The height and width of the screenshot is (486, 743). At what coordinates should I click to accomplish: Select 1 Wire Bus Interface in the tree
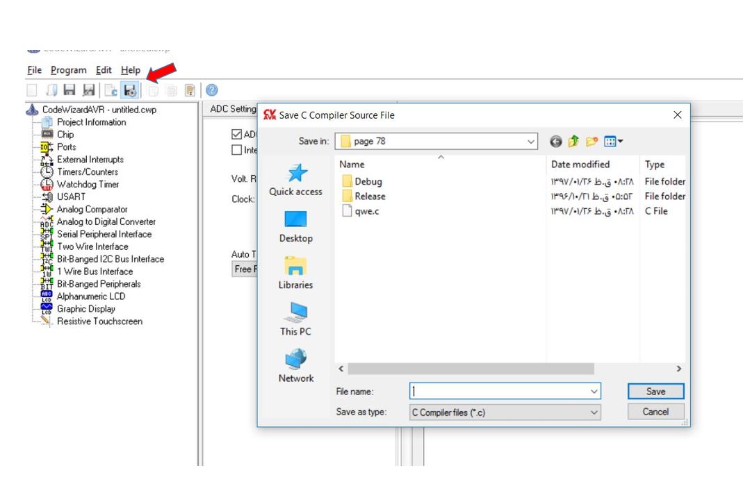95,271
